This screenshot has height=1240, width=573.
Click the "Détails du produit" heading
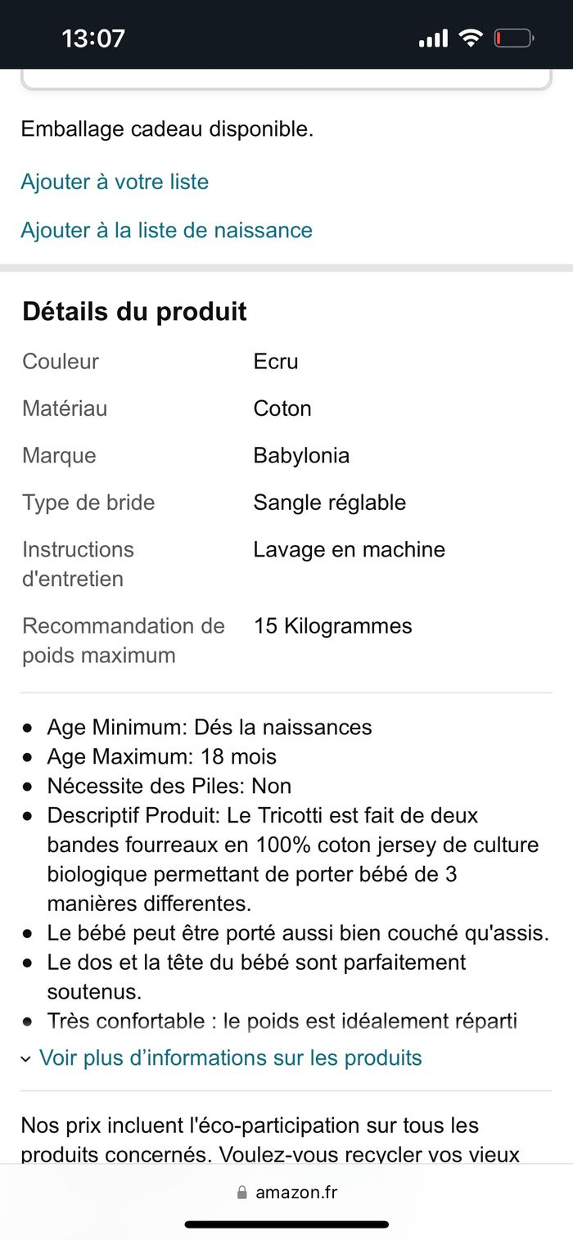click(x=134, y=312)
